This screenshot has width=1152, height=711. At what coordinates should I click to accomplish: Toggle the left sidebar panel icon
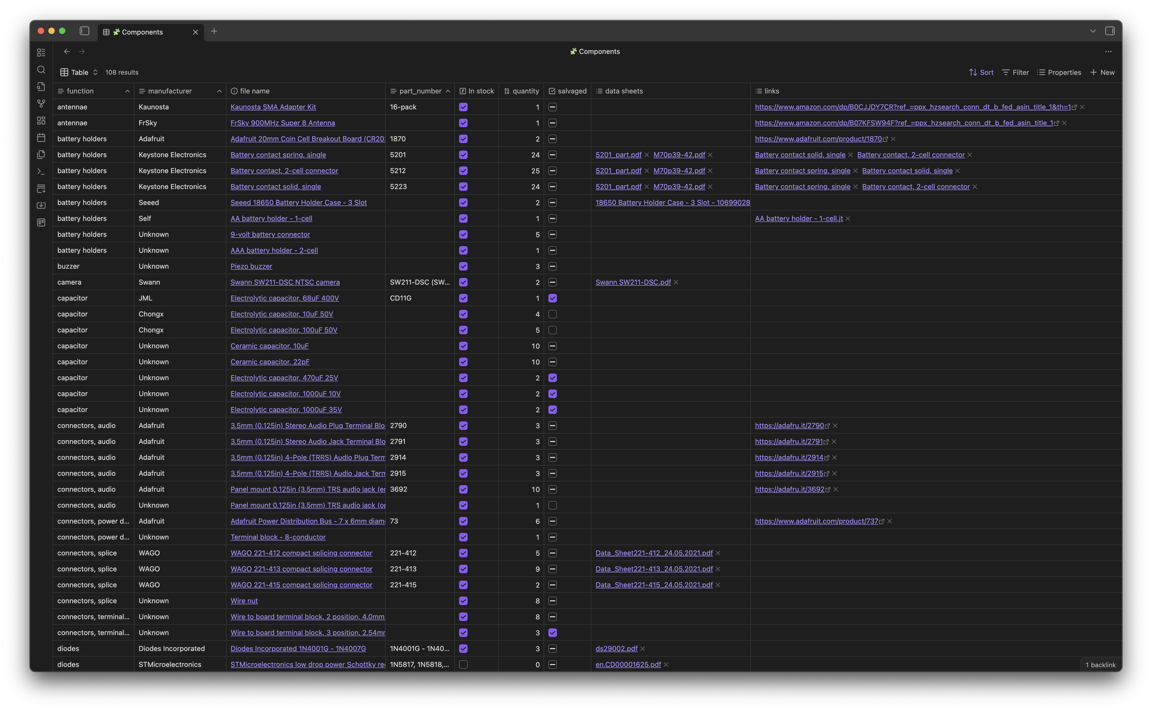[x=85, y=31]
